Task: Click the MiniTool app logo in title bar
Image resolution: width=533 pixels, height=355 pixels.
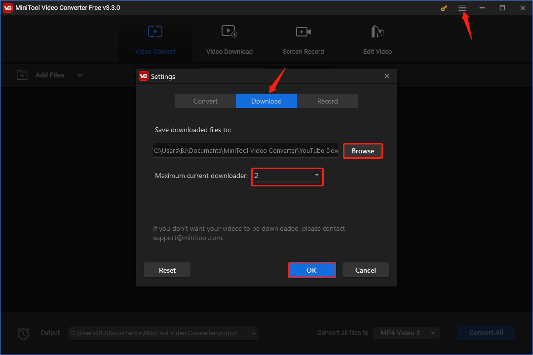Action: (8, 8)
